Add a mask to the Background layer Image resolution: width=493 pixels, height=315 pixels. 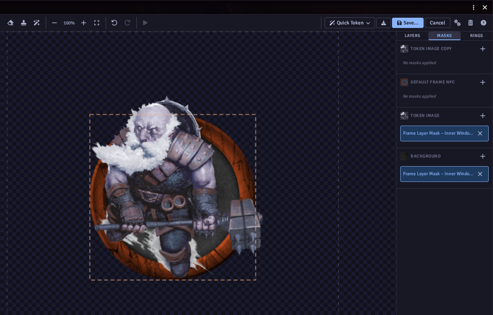[x=483, y=156]
